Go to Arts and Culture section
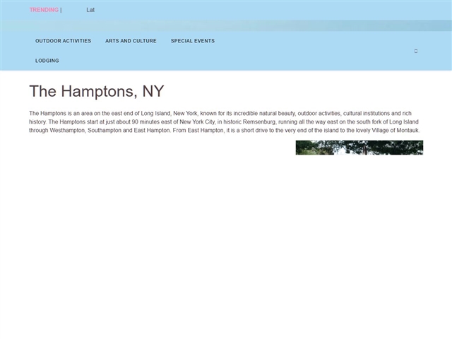 click(131, 41)
